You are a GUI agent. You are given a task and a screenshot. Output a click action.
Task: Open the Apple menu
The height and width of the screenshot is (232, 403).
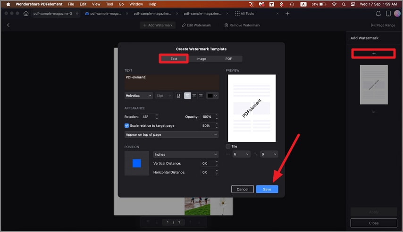click(8, 4)
